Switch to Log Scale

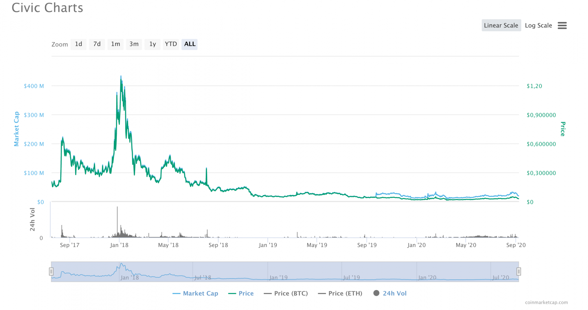point(538,25)
